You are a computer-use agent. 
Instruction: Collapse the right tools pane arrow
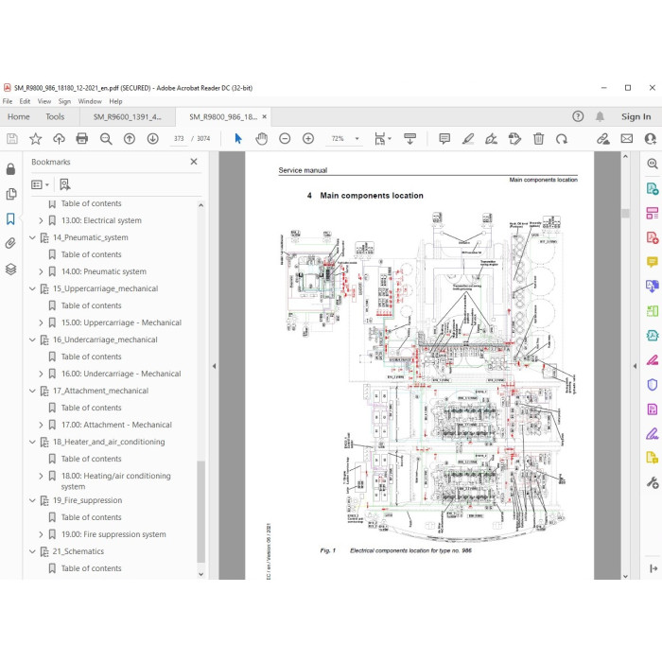[x=635, y=366]
